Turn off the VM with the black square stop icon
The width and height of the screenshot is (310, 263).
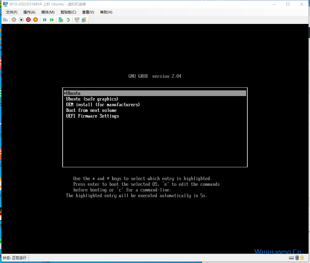click(x=21, y=20)
